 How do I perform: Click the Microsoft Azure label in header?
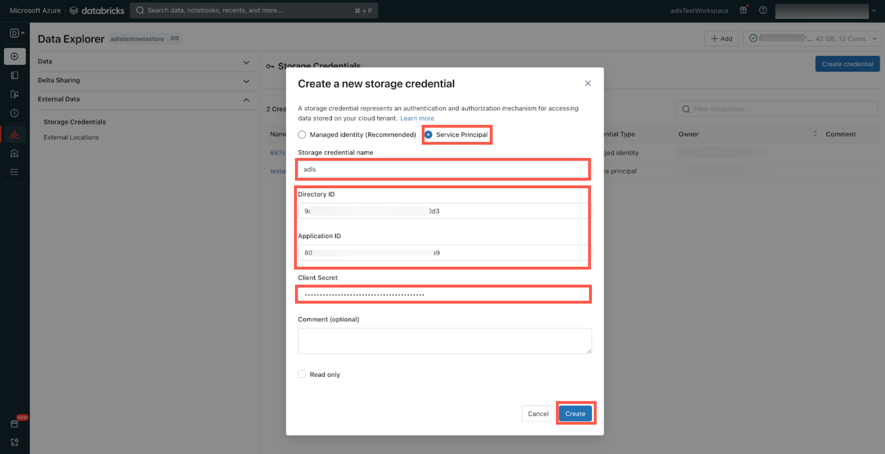click(x=35, y=10)
